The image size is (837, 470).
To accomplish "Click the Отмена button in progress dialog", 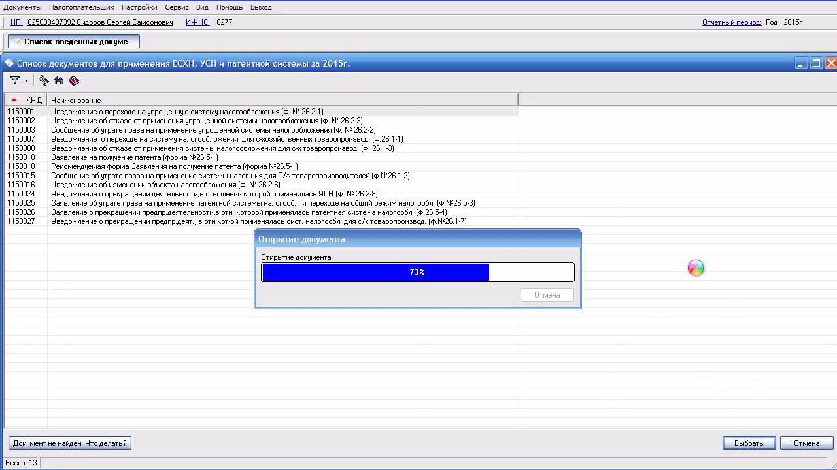I will [547, 295].
